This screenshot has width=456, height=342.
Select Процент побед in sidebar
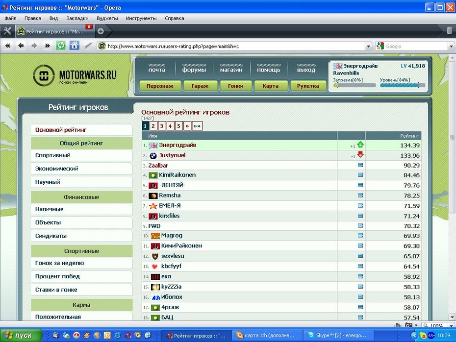click(x=81, y=277)
